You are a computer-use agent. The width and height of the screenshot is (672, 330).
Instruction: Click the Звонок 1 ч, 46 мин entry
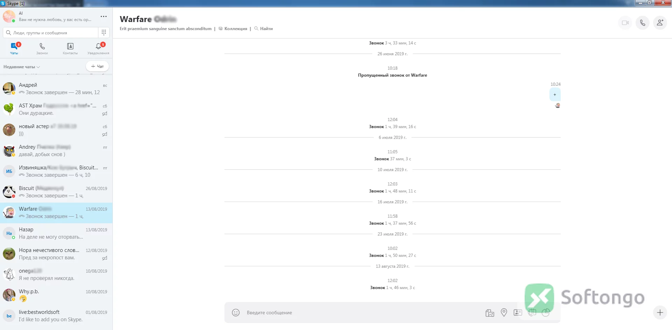pyautogui.click(x=392, y=288)
